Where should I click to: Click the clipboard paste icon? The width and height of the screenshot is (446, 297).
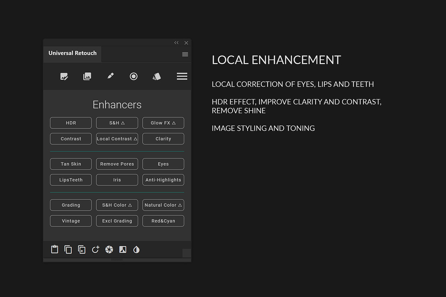[55, 249]
